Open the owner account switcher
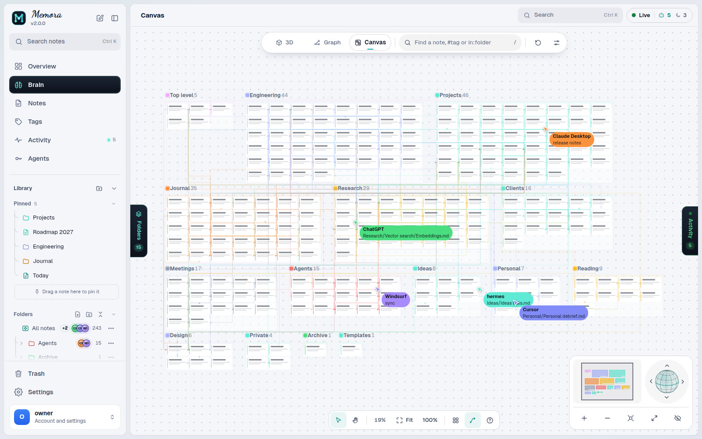The height and width of the screenshot is (439, 702). click(65, 417)
